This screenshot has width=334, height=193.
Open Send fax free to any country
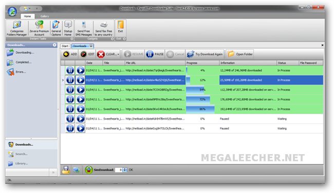(x=103, y=28)
